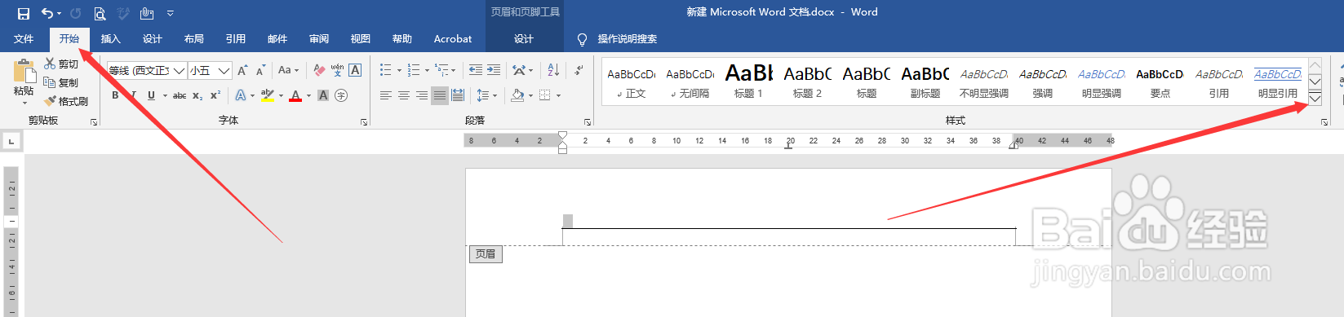Copy selection with 复制
Screen dimensions: 1344x317
61,82
